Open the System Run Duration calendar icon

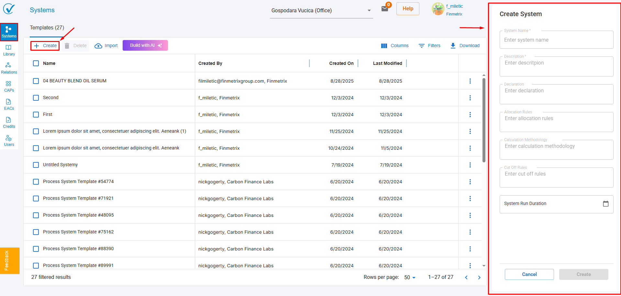coord(605,204)
